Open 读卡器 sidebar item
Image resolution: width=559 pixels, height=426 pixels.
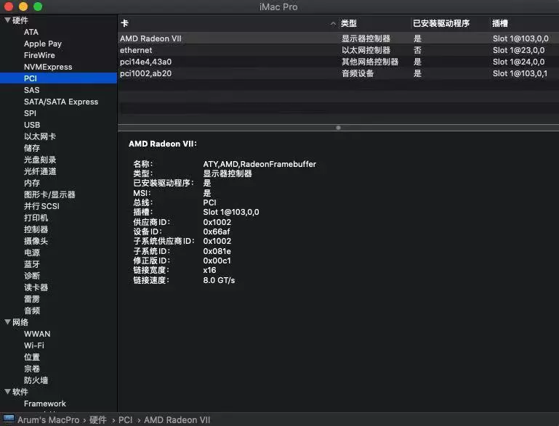point(36,287)
